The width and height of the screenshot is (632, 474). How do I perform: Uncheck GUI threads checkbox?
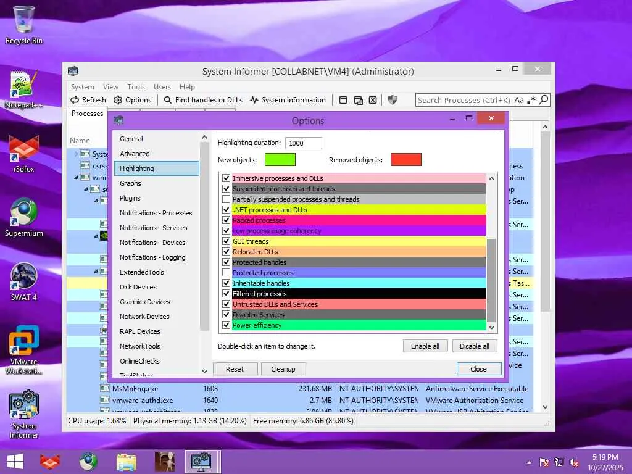(226, 241)
